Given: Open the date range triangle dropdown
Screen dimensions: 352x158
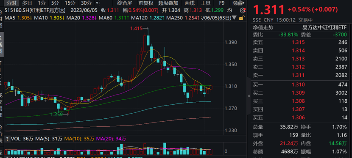Looking at the screenshot, I should coord(235,18).
